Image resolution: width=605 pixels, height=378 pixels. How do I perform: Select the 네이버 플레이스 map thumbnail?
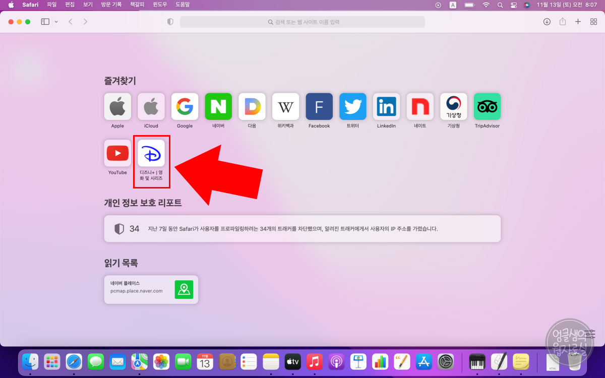click(x=184, y=290)
